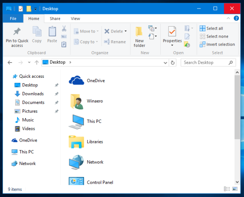Click the Paste clipboard icon
Viewport: 244px width, 197px height.
coord(52,31)
